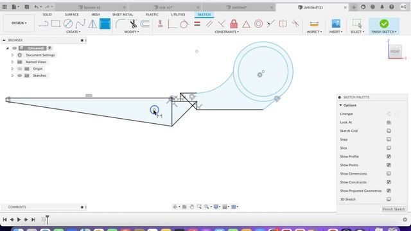Uncheck Show Projected Geometries checkbox
Image resolution: width=411 pixels, height=231 pixels.
tap(389, 191)
